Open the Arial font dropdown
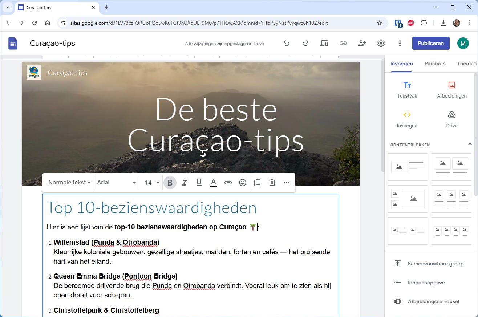This screenshot has height=317, width=478. click(116, 183)
